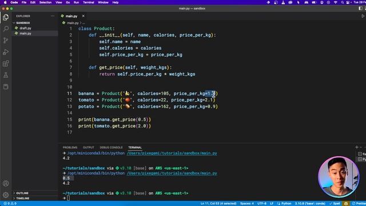Screen dimensions: 366x206
Task: Click print(tomato.get_price(2.0)) line
Action: (x=114, y=126)
